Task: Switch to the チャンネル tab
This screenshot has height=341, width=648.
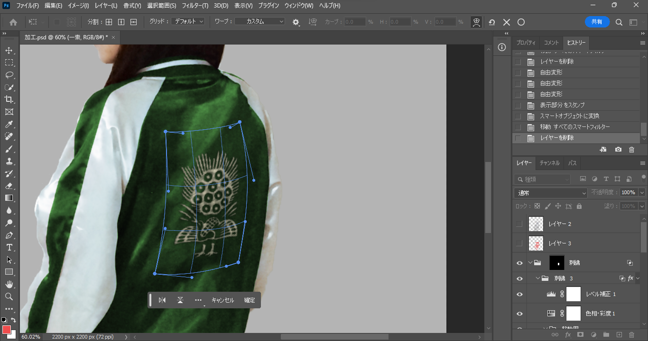Action: (549, 163)
